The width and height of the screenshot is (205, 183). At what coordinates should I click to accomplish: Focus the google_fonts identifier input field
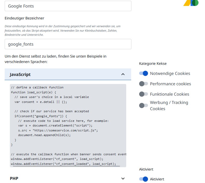click(68, 44)
